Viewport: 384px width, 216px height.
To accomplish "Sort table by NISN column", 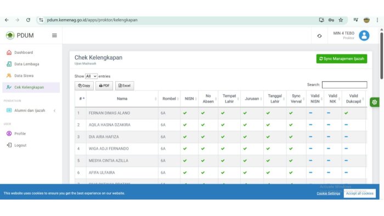I will (189, 99).
